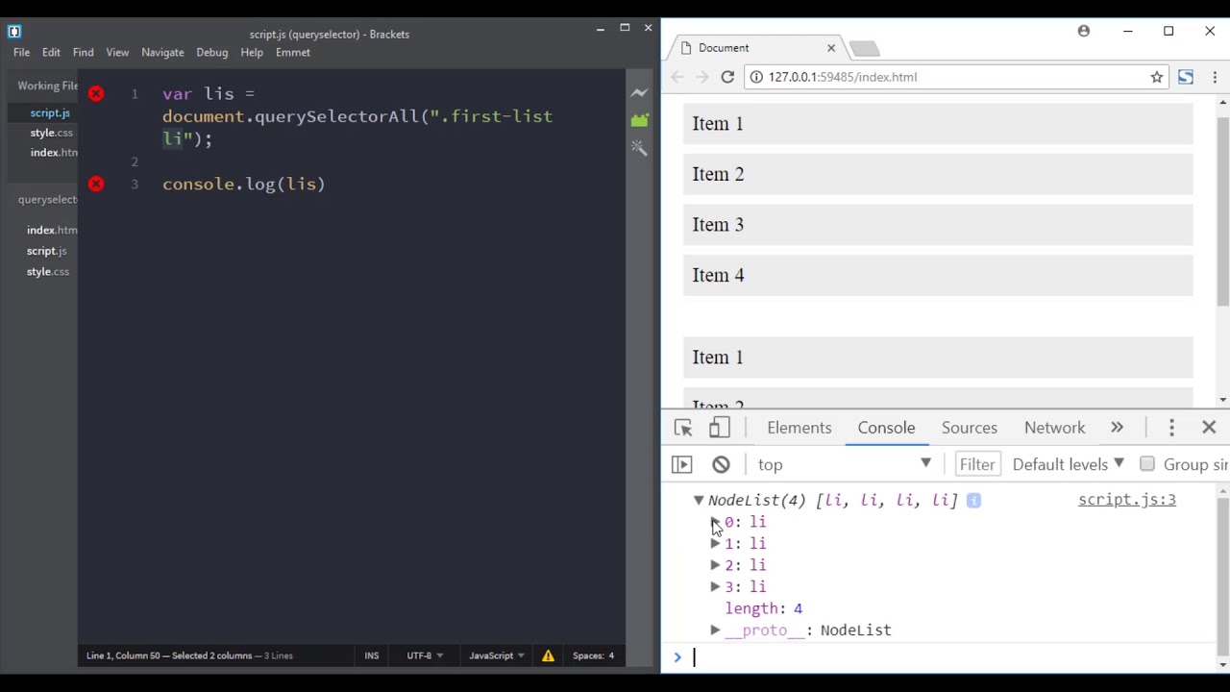Switch to the Network tab
Viewport: 1230px width, 692px height.
coord(1054,428)
